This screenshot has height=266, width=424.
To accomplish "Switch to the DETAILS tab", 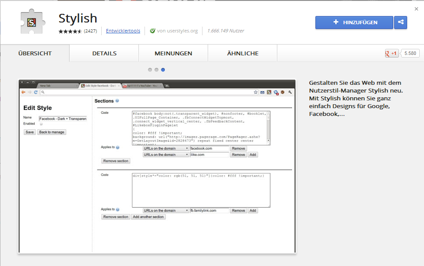I will [x=104, y=53].
